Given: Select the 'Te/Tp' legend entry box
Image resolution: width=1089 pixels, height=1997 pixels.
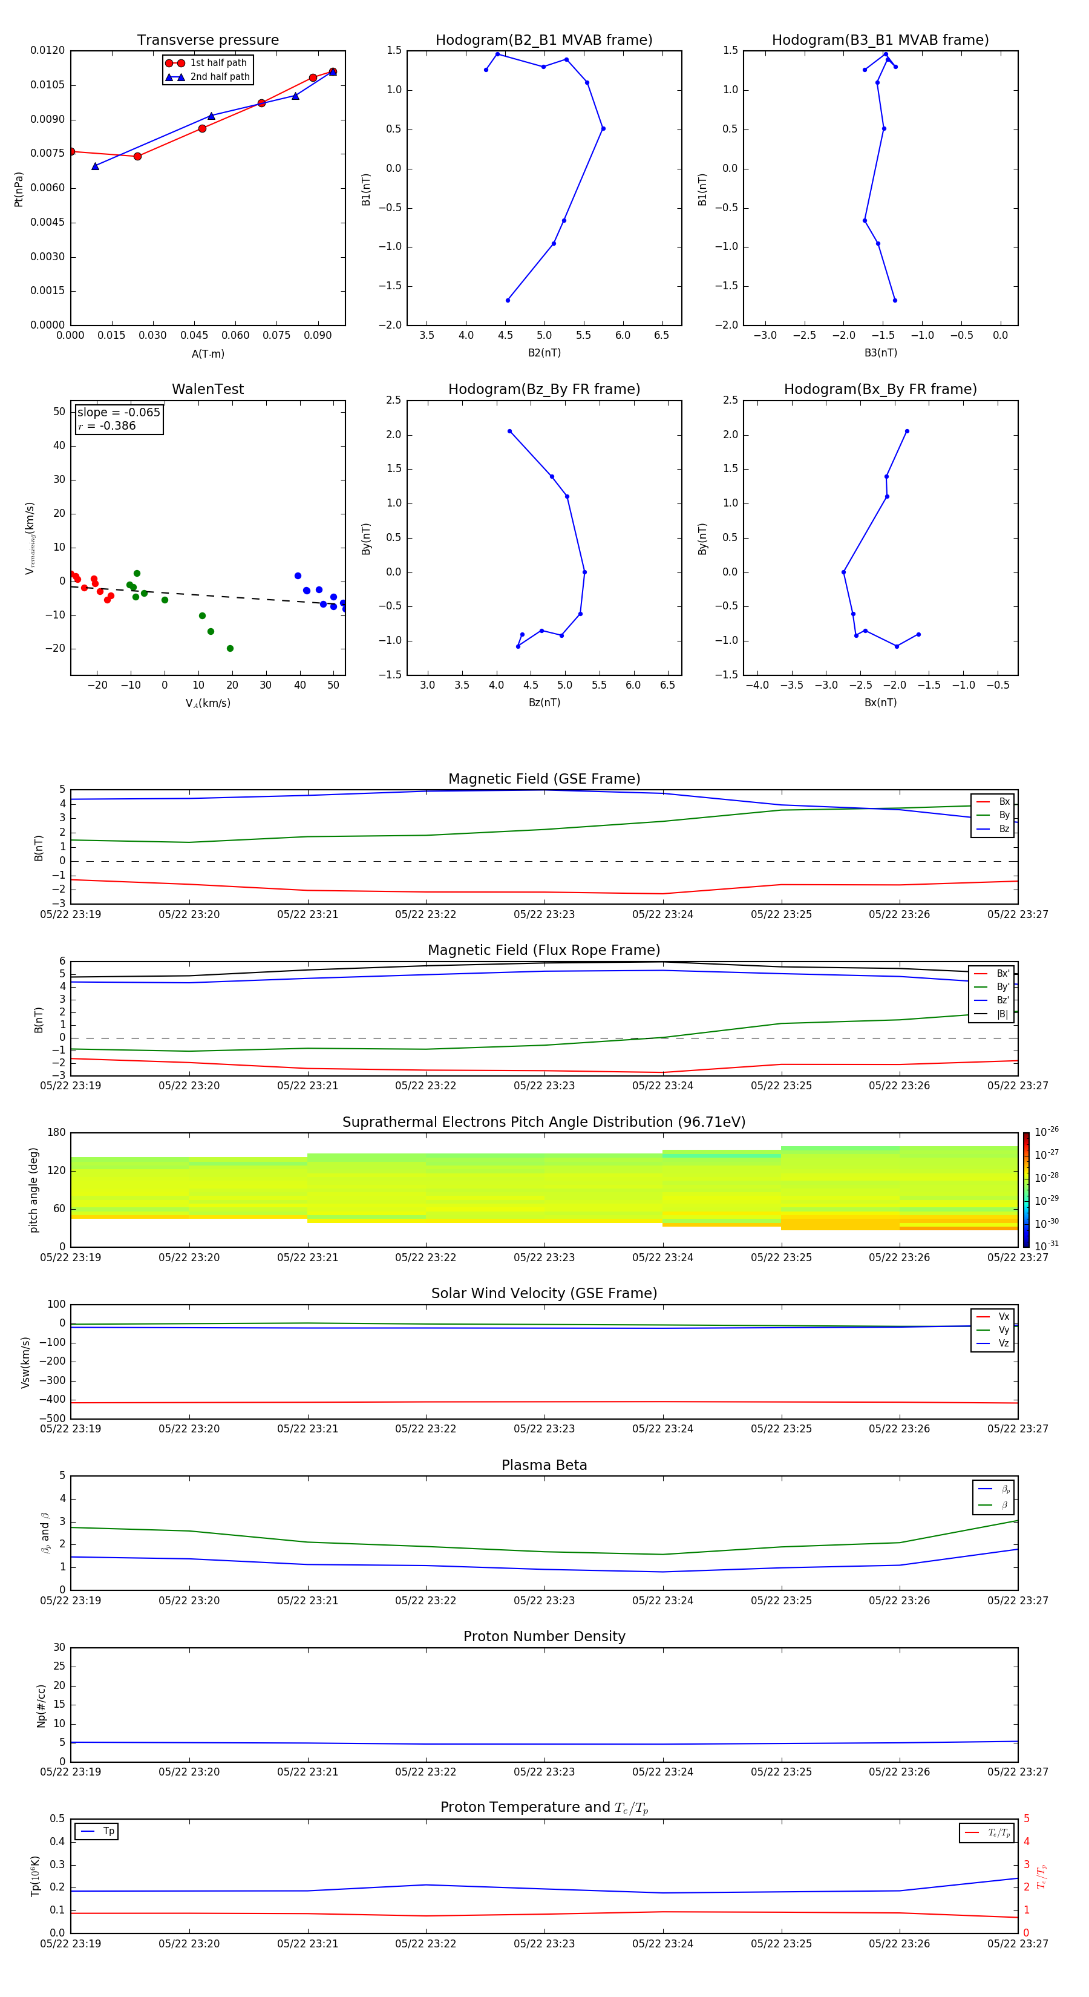Looking at the screenshot, I should coord(987,1834).
